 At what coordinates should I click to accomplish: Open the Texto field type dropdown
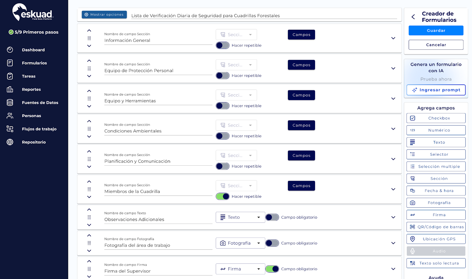click(240, 217)
